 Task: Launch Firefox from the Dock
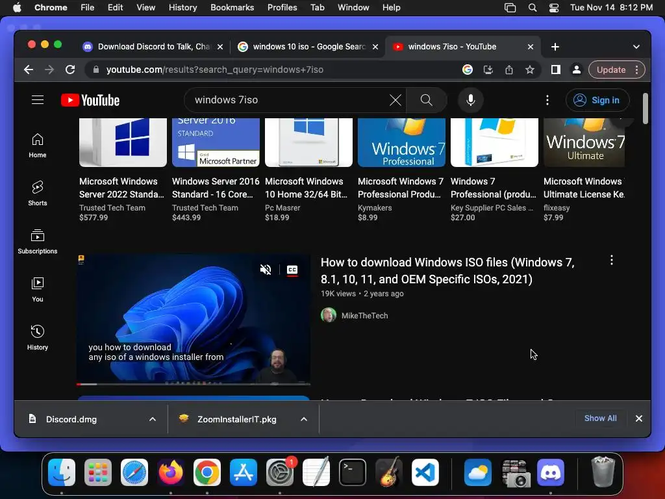point(171,472)
